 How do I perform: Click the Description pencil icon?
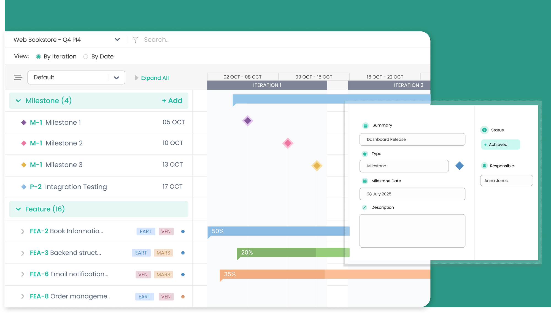pyautogui.click(x=365, y=207)
